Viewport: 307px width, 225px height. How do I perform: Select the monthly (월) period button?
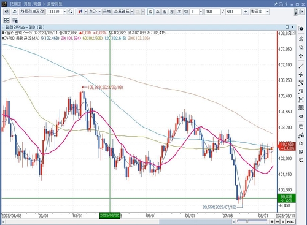[165, 12]
